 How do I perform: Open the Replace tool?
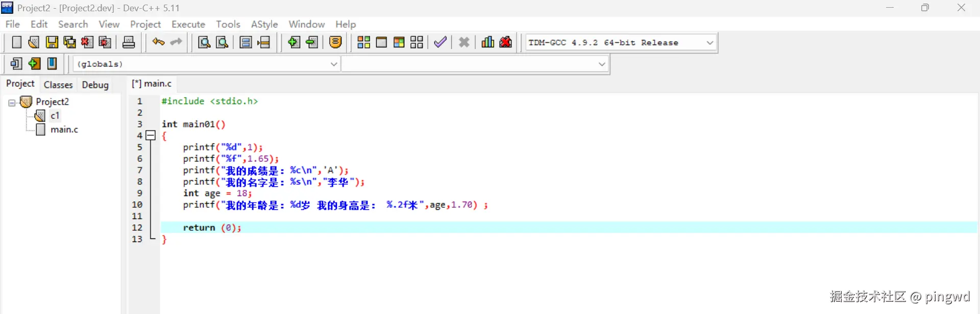click(222, 42)
